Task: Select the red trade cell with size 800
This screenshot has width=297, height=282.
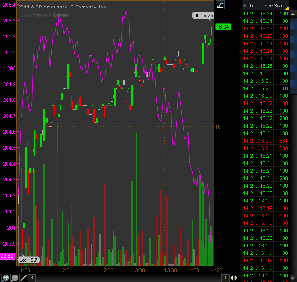Action: click(x=283, y=148)
